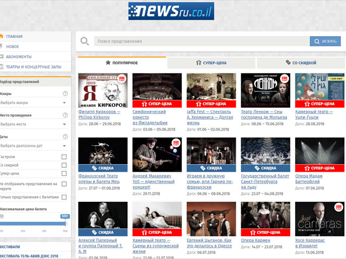Click СКИДКА banner on Играем в дружную семью card
346x259 pixels.
pos(211,168)
